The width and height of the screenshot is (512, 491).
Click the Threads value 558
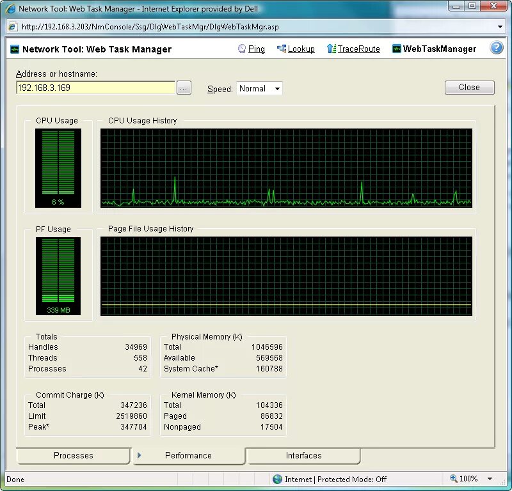[x=140, y=357]
